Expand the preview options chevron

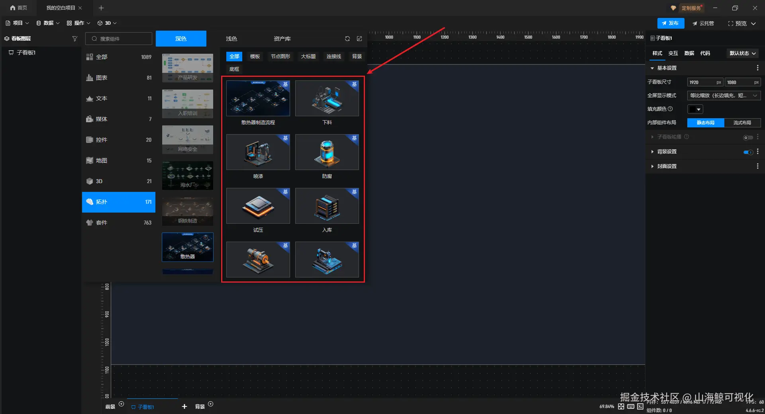coord(753,23)
